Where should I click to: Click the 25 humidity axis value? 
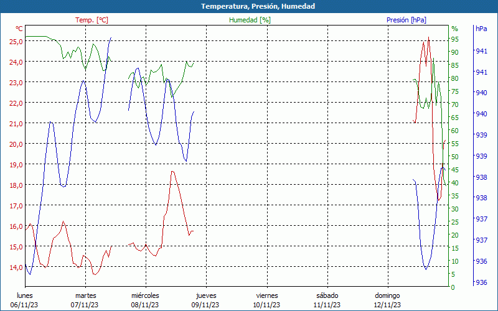point(455,222)
